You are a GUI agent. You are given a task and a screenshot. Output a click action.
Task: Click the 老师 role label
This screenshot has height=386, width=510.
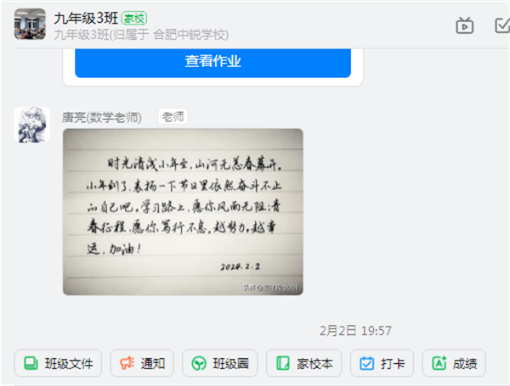[173, 117]
